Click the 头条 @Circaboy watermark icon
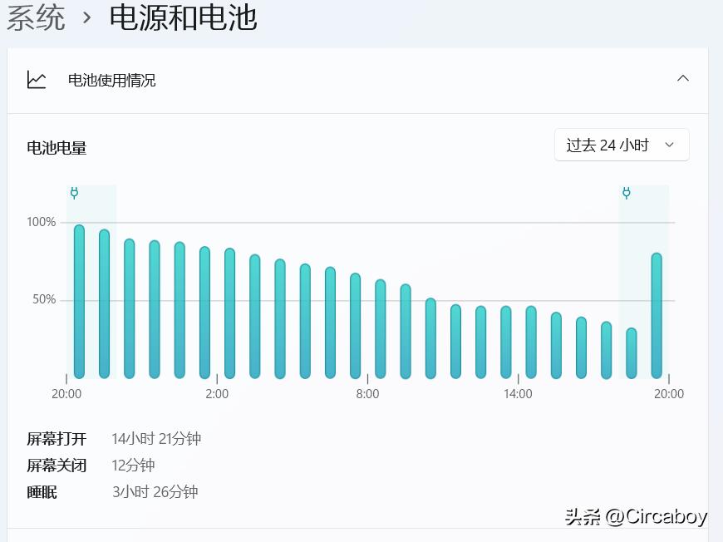This screenshot has width=723, height=542. pyautogui.click(x=583, y=516)
